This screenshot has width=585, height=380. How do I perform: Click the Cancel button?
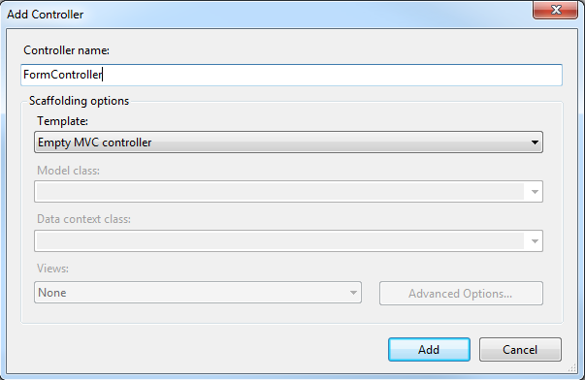520,349
